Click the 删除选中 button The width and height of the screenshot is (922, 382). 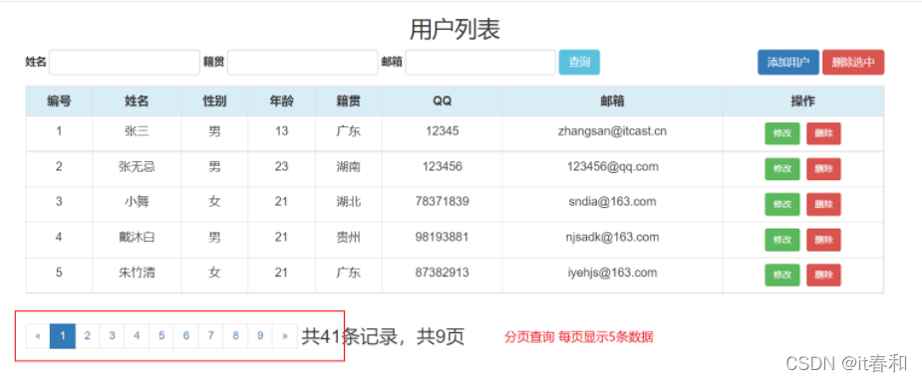tap(853, 63)
